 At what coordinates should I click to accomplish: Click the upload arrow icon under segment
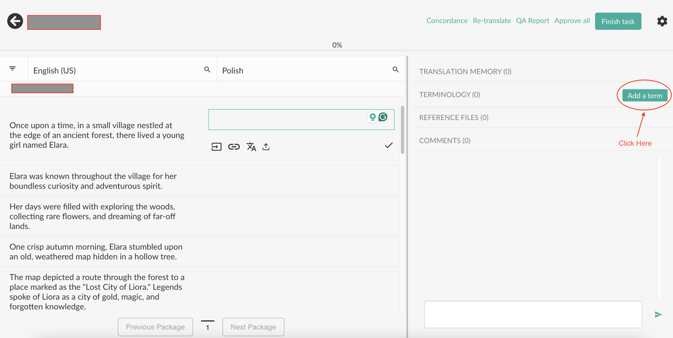(266, 147)
